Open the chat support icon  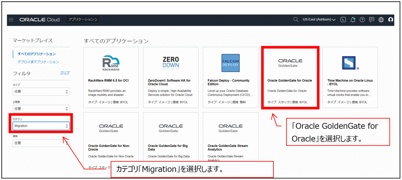371,20
